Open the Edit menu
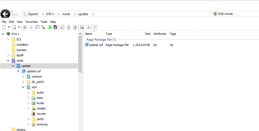The image size is (259, 131). 11,22
